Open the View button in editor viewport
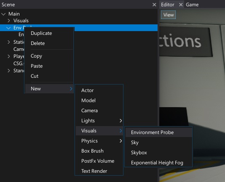This screenshot has height=182, width=225. [168, 15]
